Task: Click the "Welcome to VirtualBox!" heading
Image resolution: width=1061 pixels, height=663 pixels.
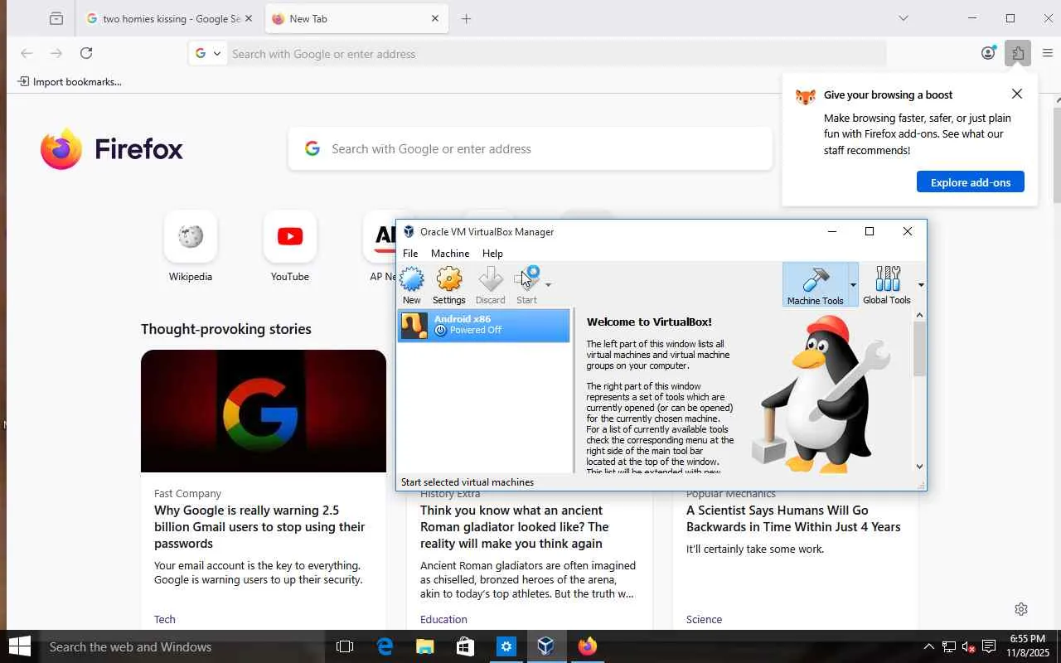Action: 649,322
